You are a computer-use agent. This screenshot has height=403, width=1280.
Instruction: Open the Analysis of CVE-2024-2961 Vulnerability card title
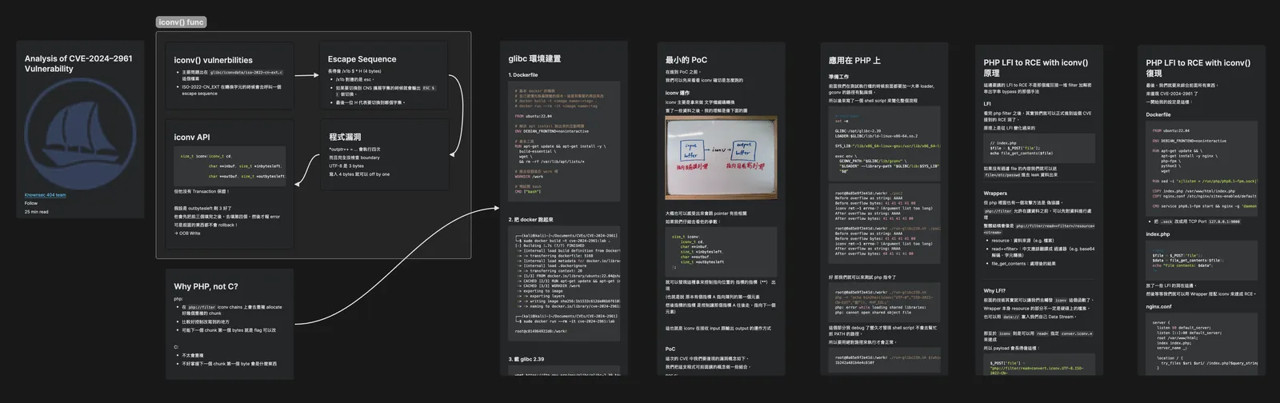(78, 64)
